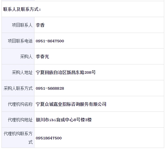Click address 宁夏回族自治区新昌东路208号
This screenshot has height=150, width=166.
pos(66,72)
